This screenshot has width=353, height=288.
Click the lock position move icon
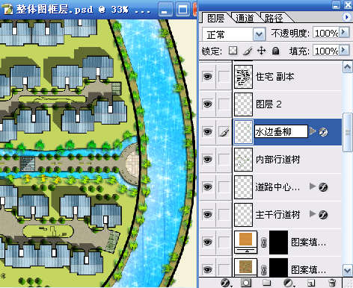[261, 51]
